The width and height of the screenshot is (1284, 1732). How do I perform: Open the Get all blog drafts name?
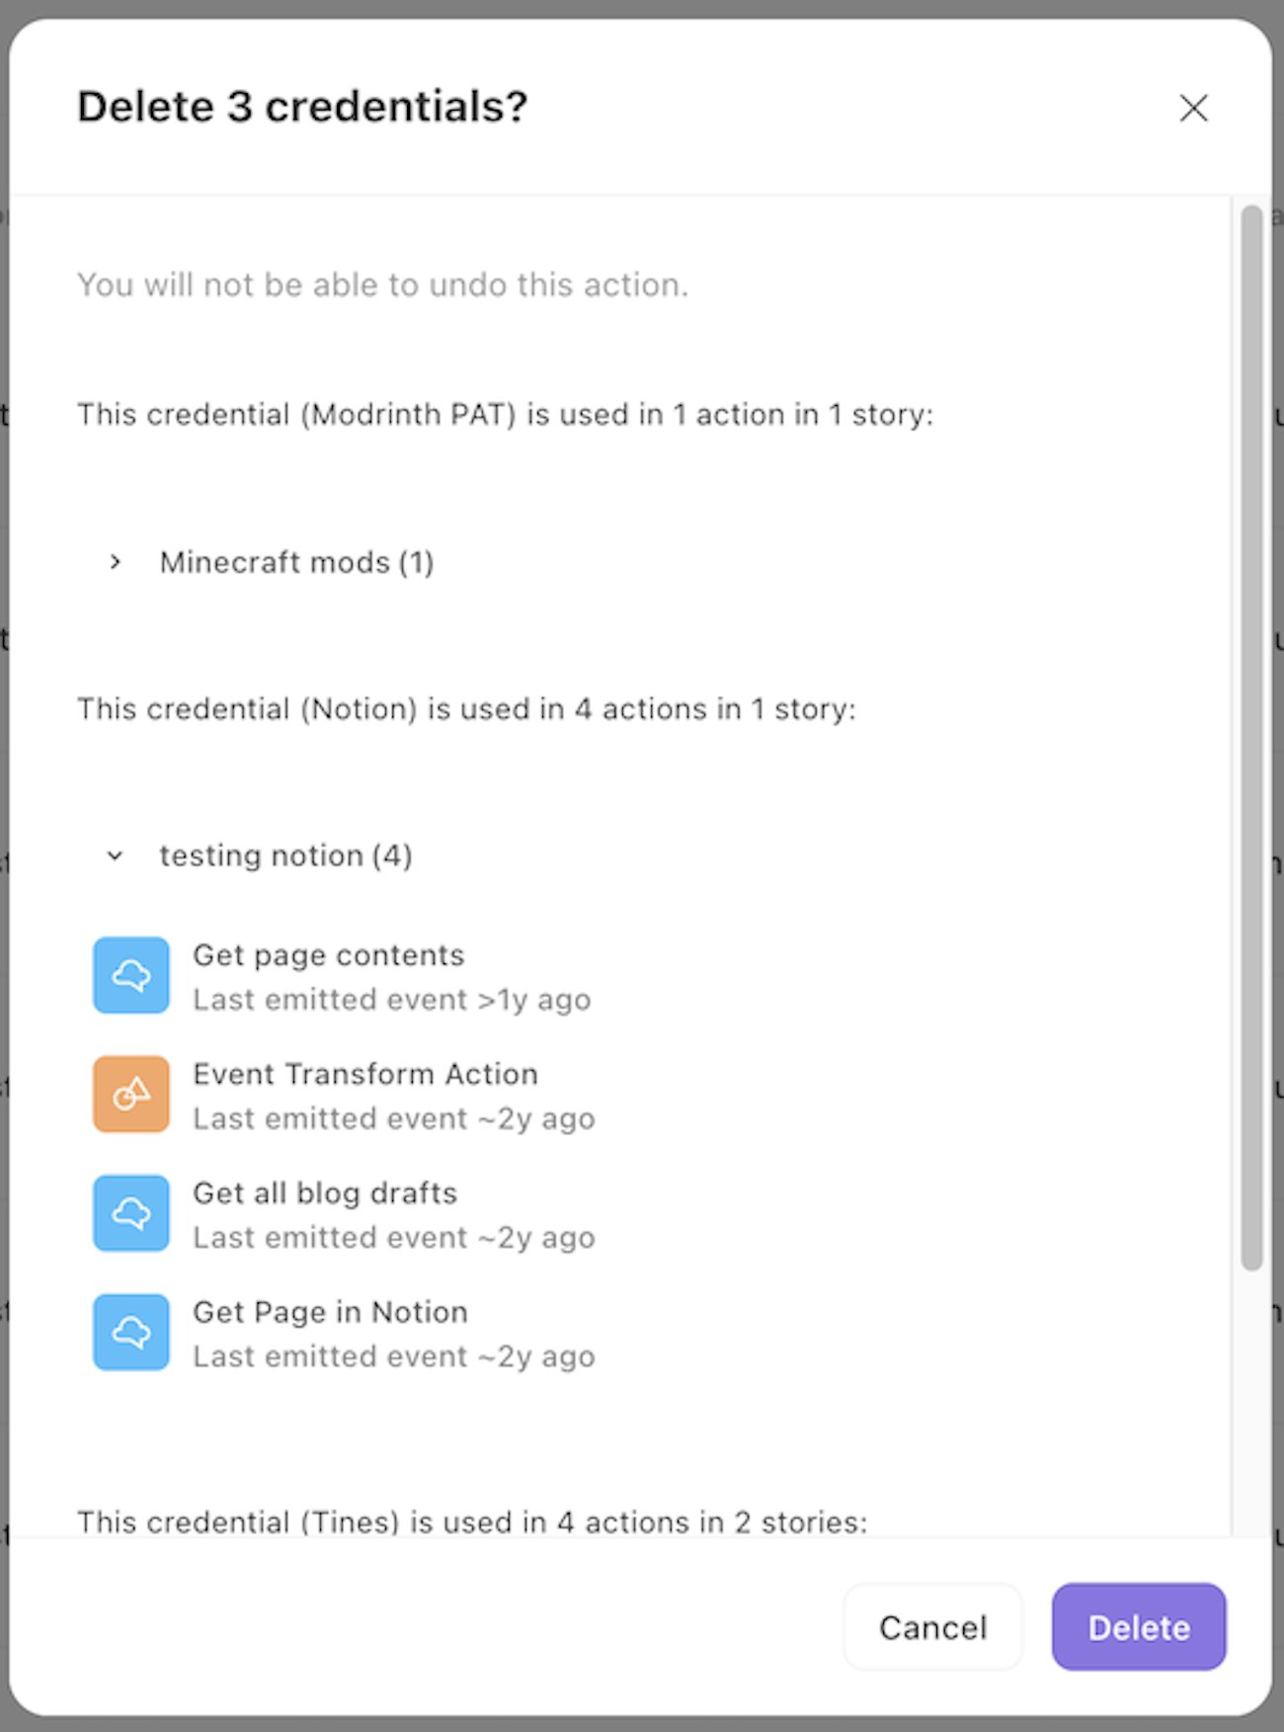tap(325, 1194)
